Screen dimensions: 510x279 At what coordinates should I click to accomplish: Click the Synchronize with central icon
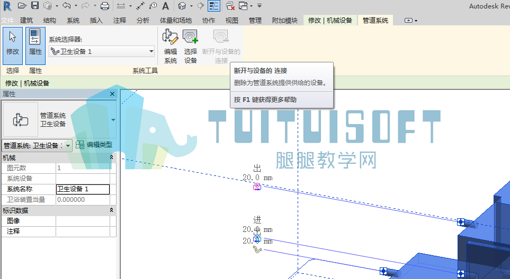(x=48, y=5)
